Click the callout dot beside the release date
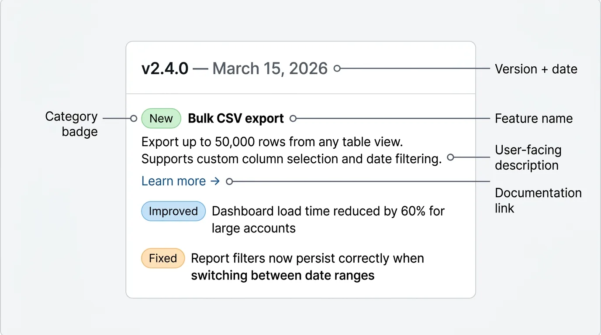This screenshot has height=335, width=601. point(337,68)
